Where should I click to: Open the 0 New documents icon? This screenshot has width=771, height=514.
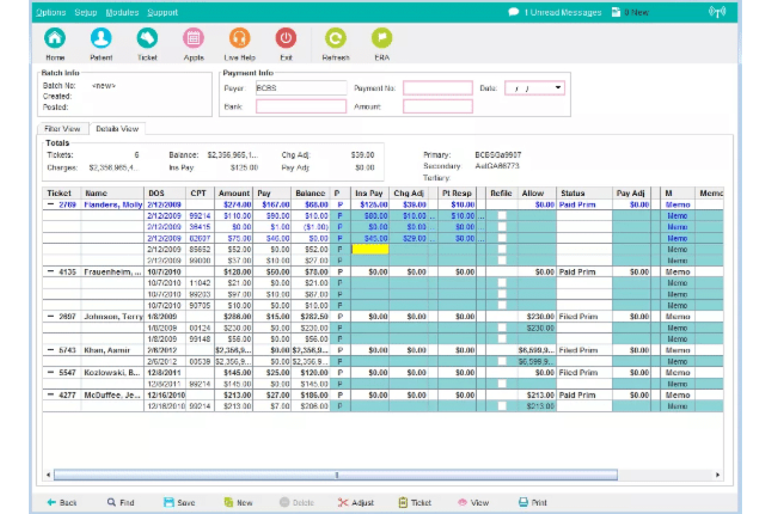pos(616,12)
